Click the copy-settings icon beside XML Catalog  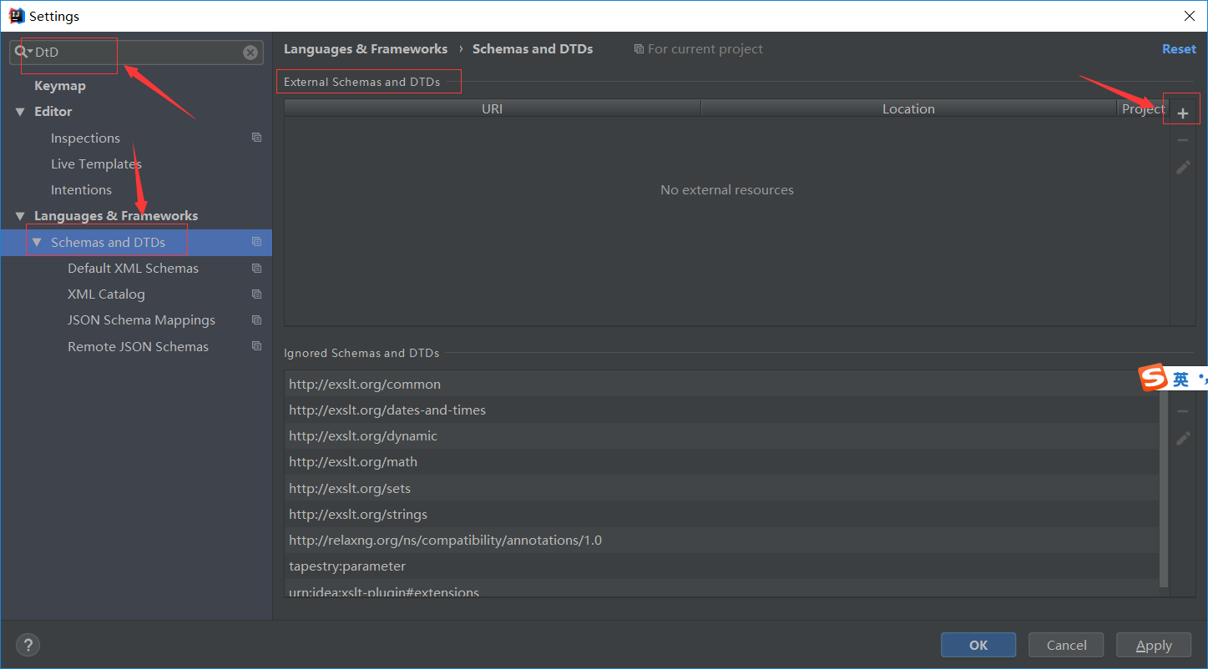(256, 293)
